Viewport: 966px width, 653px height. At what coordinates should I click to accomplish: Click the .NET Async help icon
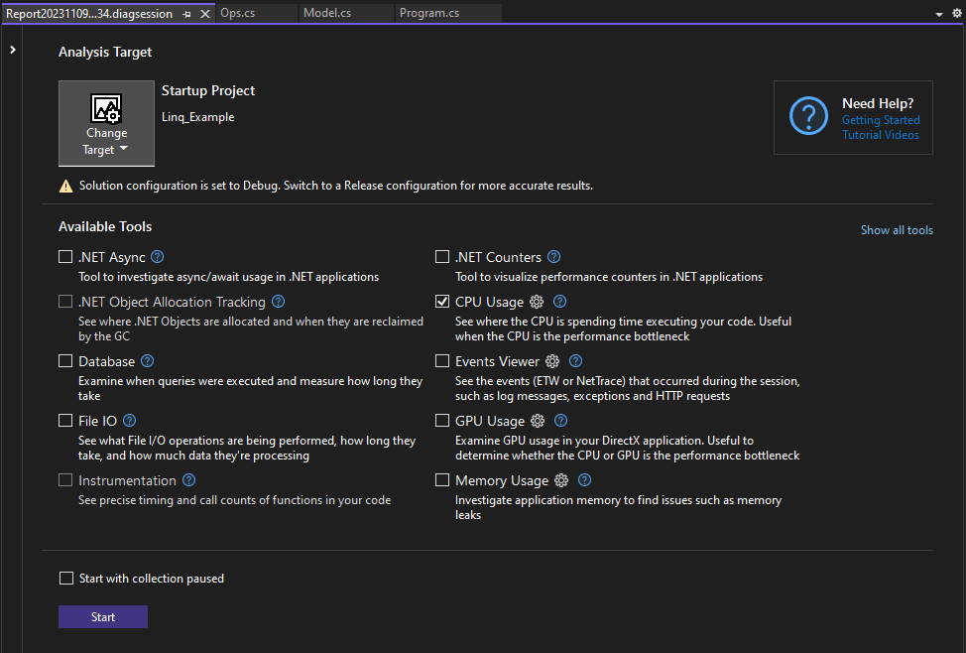157,256
